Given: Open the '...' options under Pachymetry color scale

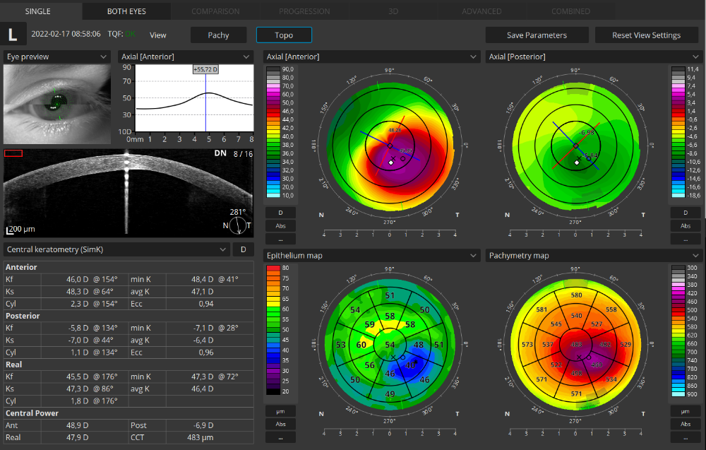Looking at the screenshot, I should (685, 437).
